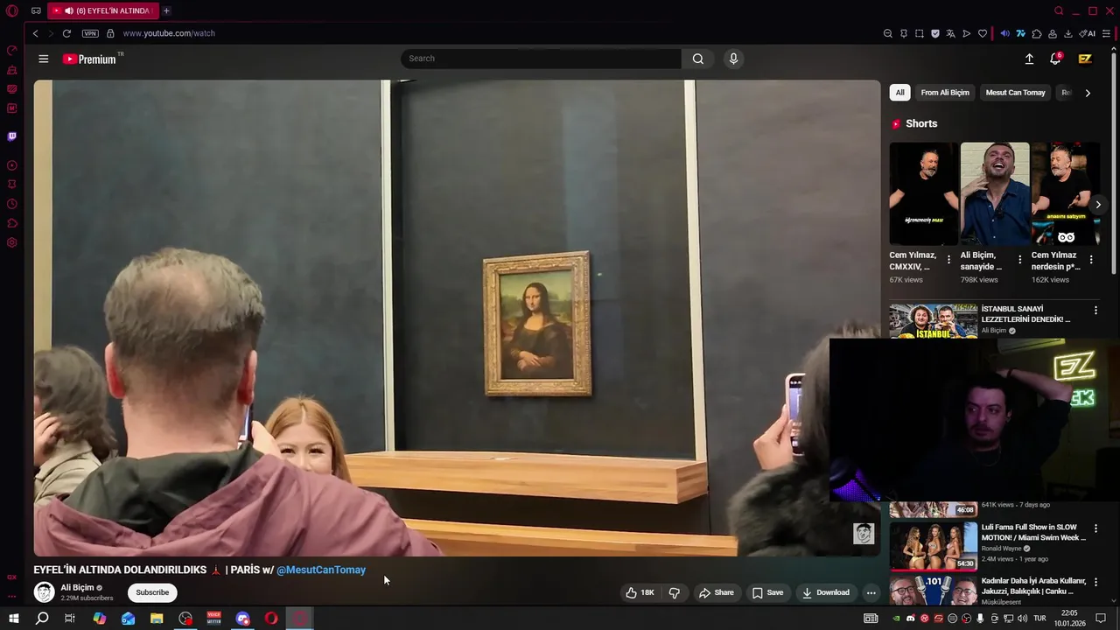
Task: Dislike the video
Action: pyautogui.click(x=674, y=592)
